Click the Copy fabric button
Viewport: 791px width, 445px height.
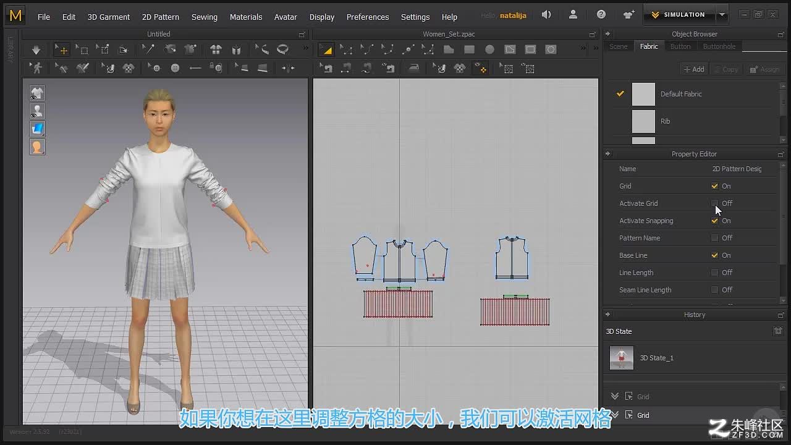click(726, 69)
